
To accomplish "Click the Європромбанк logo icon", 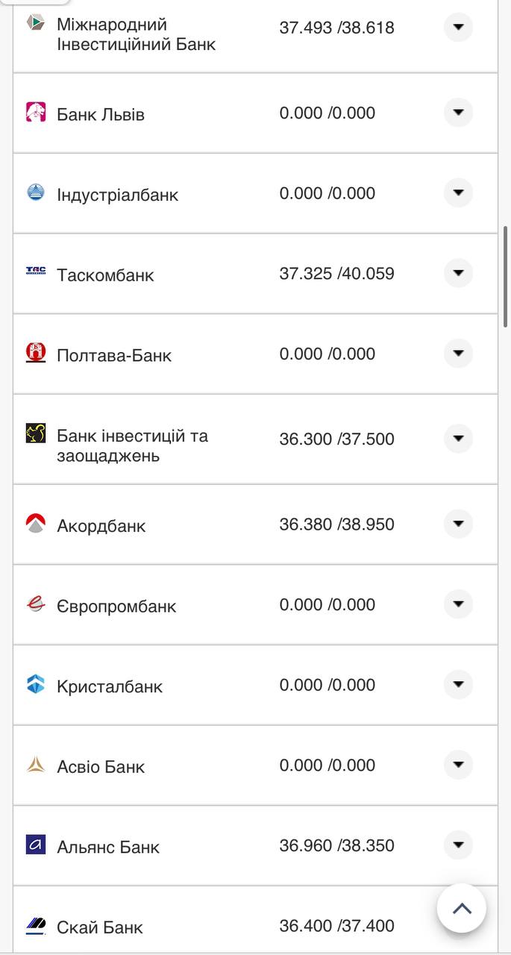I will click(36, 604).
